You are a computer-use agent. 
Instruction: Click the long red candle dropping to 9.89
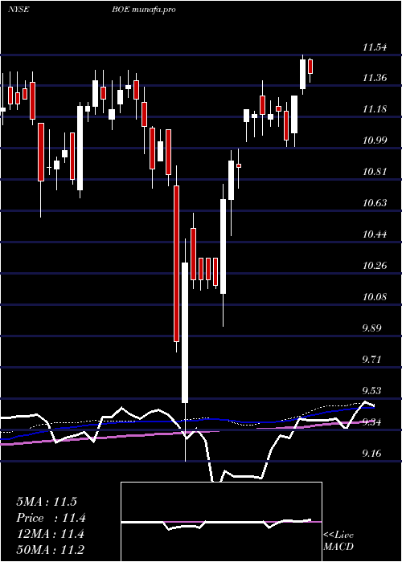177,263
